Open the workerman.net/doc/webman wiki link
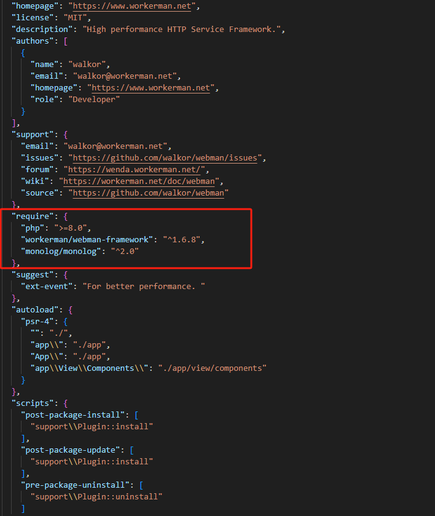The width and height of the screenshot is (435, 516). [x=139, y=181]
